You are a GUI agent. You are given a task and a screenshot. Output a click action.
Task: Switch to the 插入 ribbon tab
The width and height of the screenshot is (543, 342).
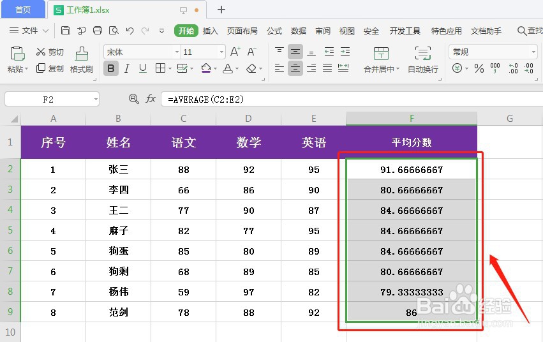pyautogui.click(x=210, y=31)
